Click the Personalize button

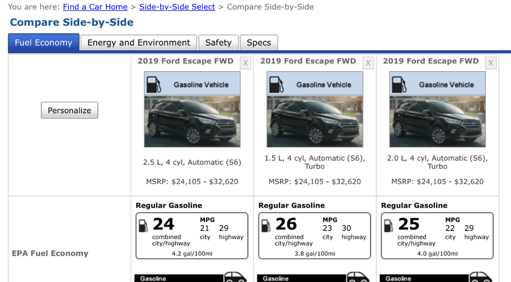[x=69, y=110]
